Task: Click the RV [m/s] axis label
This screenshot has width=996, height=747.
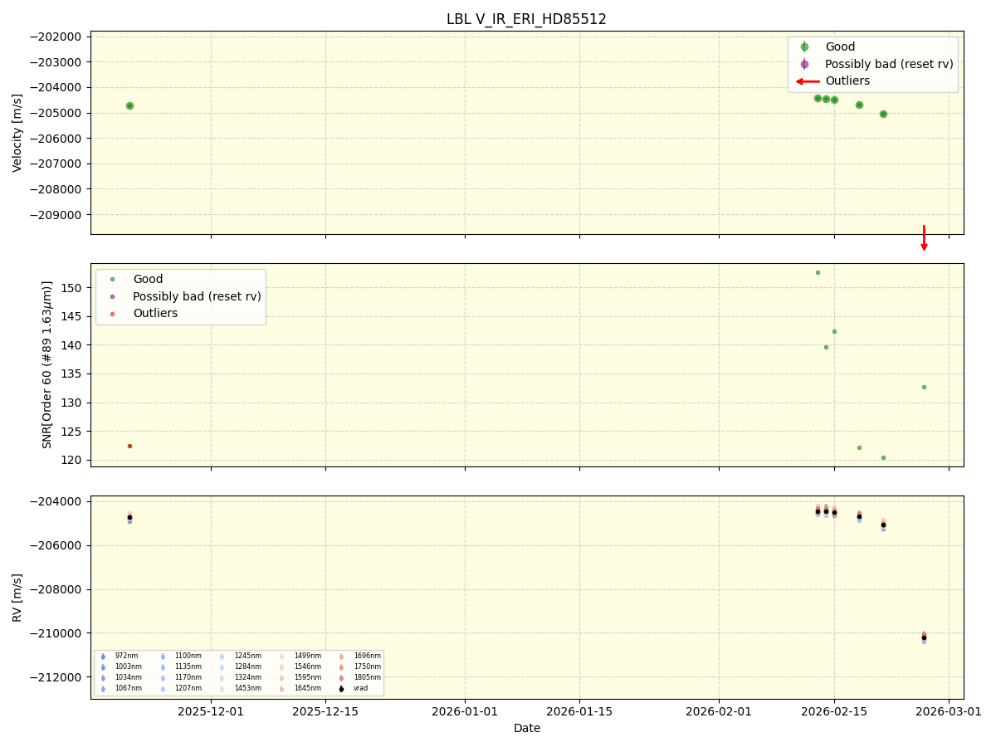Action: tap(17, 598)
